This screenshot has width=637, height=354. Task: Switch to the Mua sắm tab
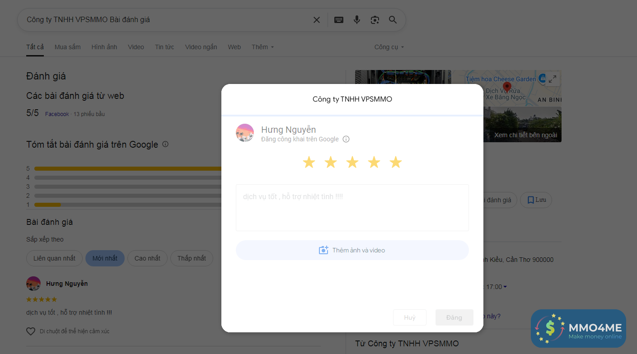pyautogui.click(x=68, y=47)
